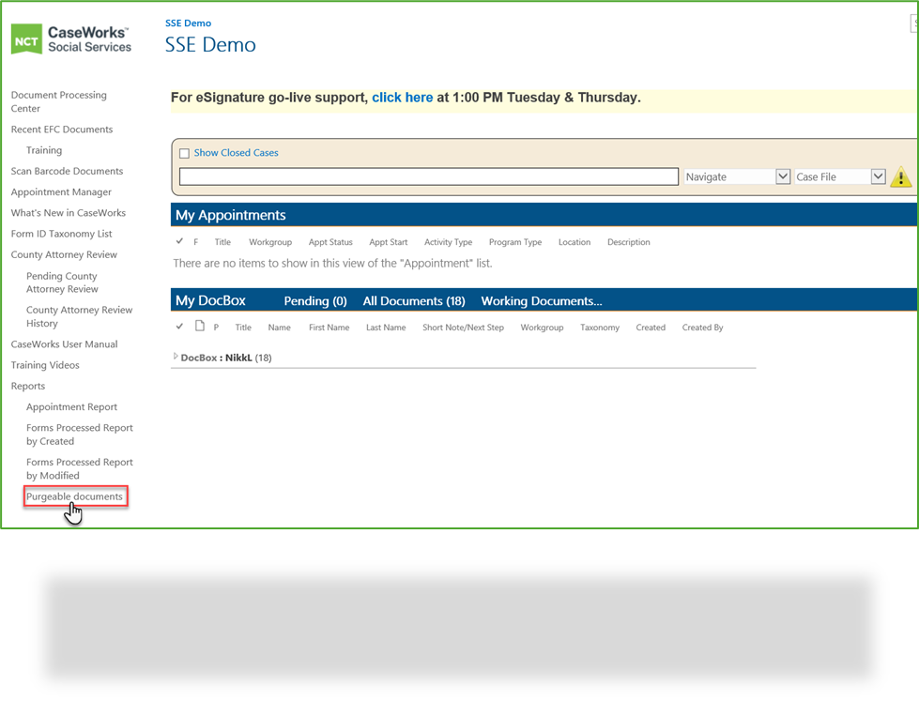This screenshot has width=919, height=702.
Task: Switch to the All Documents (18) tab
Action: point(414,300)
